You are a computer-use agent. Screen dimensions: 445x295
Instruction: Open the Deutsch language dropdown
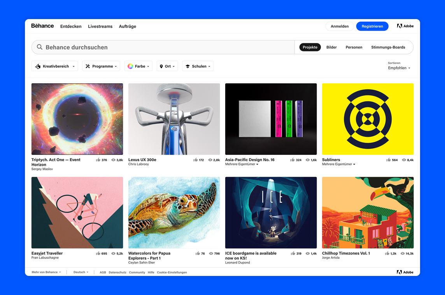(81, 272)
